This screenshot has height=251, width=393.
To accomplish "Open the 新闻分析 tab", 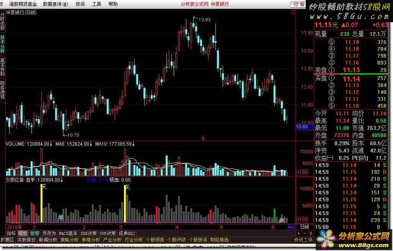I will click(x=48, y=240).
